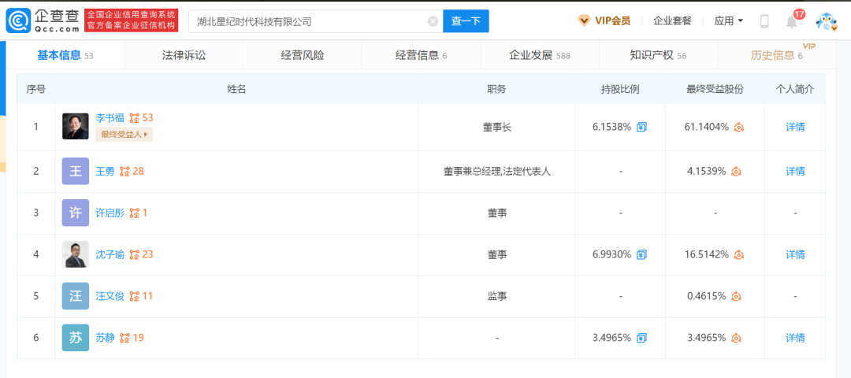Click the 董事兼总经理,法定代表人 cell
This screenshot has width=851, height=378.
(496, 172)
